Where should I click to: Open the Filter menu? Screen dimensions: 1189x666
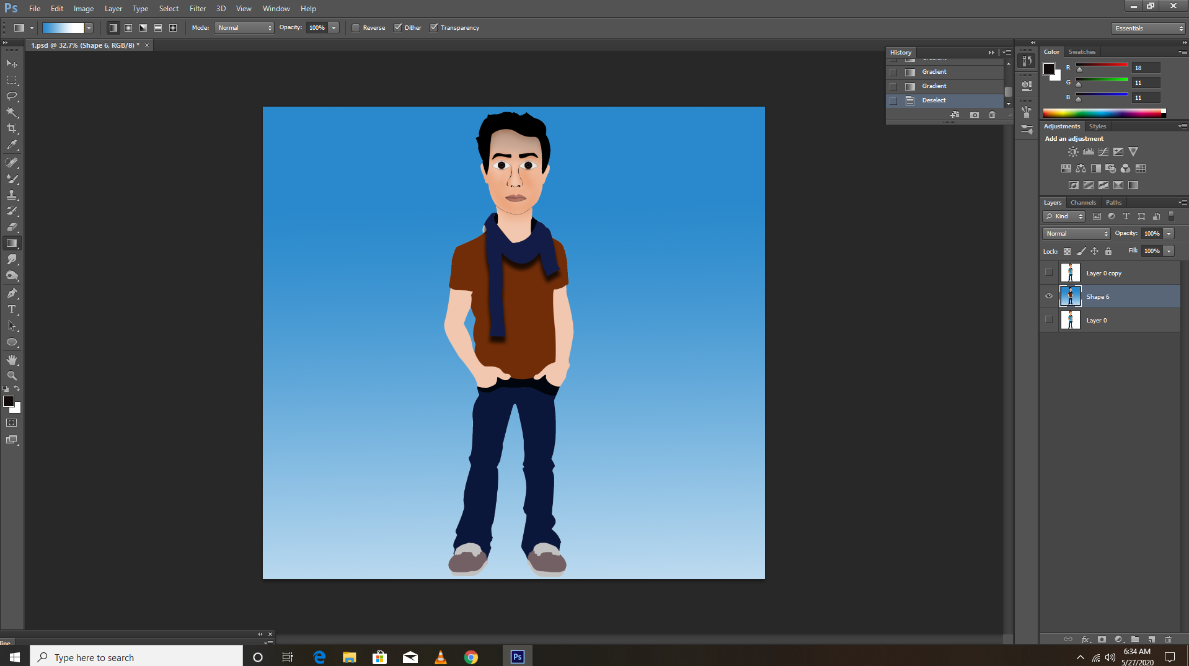coord(198,9)
